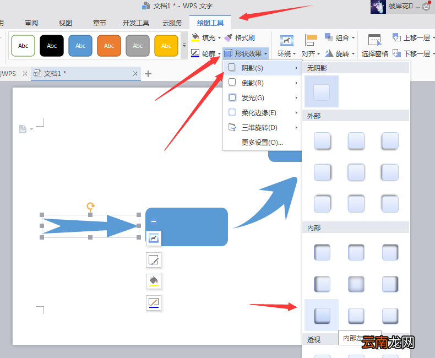Click the skin/crown icon beside username
Image resolution: width=435 pixels, height=358 pixels.
tap(426, 7)
